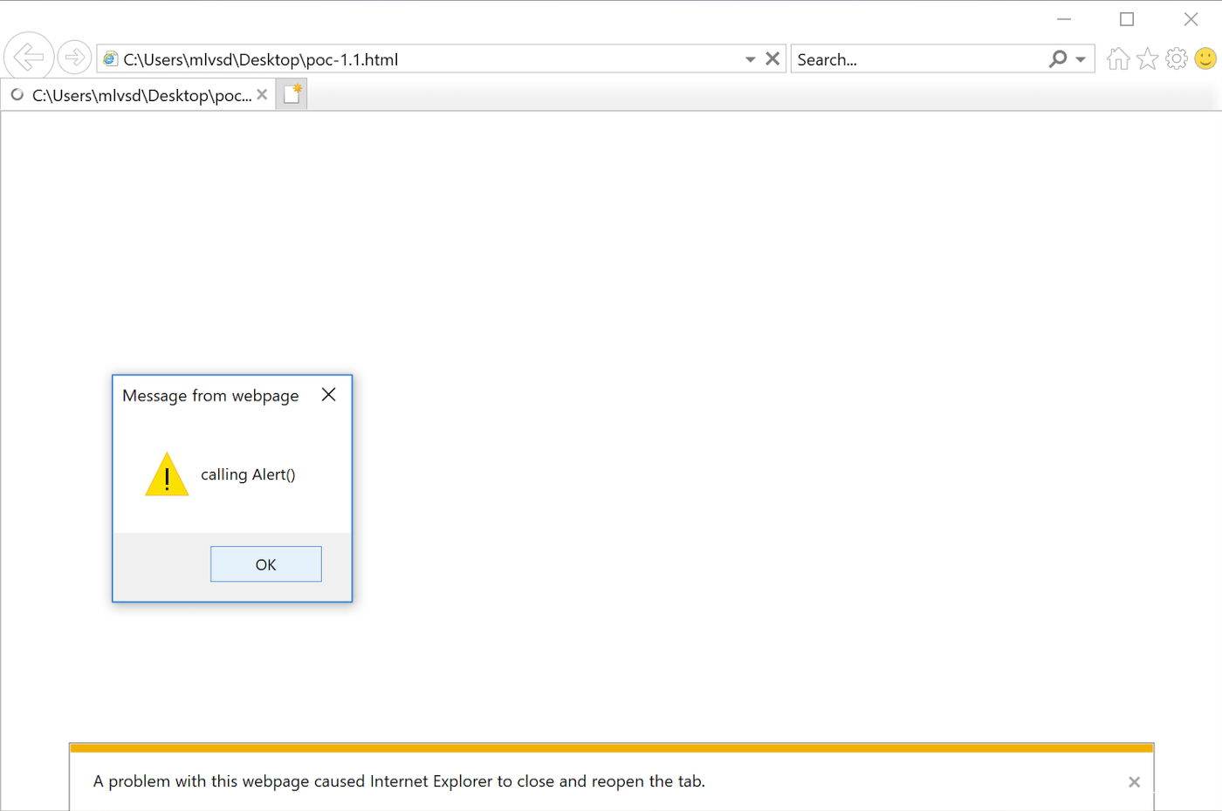This screenshot has width=1222, height=811.
Task: Maximize the Internet Explorer window
Action: (x=1127, y=19)
